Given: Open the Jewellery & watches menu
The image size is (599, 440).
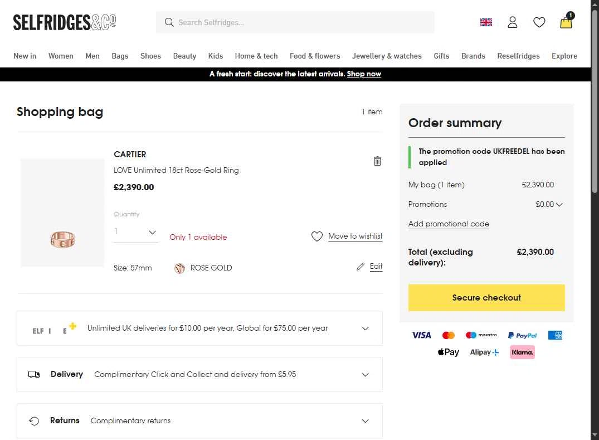Looking at the screenshot, I should (x=387, y=56).
